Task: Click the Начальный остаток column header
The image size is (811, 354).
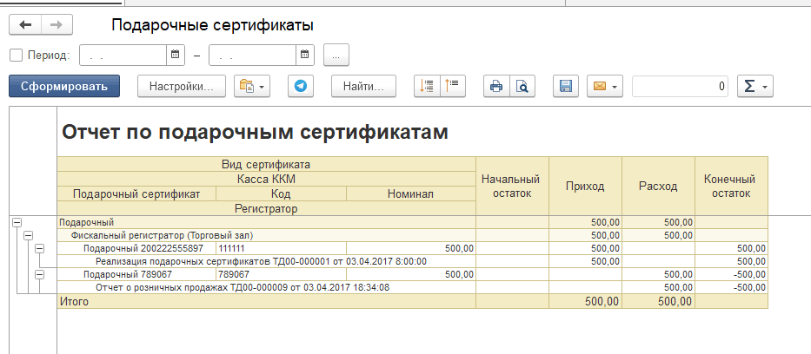Action: click(x=512, y=187)
